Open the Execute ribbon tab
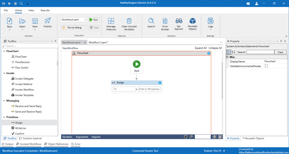This screenshot has height=154, width=289. coord(45,10)
